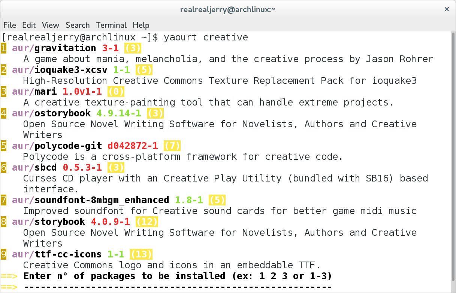The image size is (456, 293).
Task: Click vote count (13) beside ttf-cc-icons
Action: coord(141,254)
